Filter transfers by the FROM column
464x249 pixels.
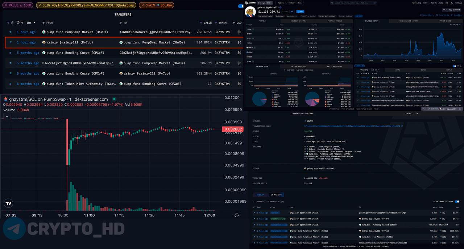pos(43,23)
